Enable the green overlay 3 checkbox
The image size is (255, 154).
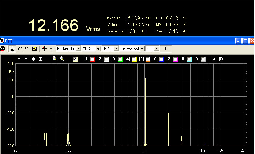point(120,59)
